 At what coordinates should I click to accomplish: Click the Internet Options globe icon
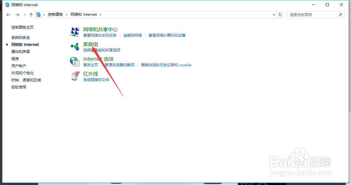75,62
